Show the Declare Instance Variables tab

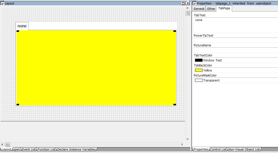pyautogui.click(x=76, y=149)
